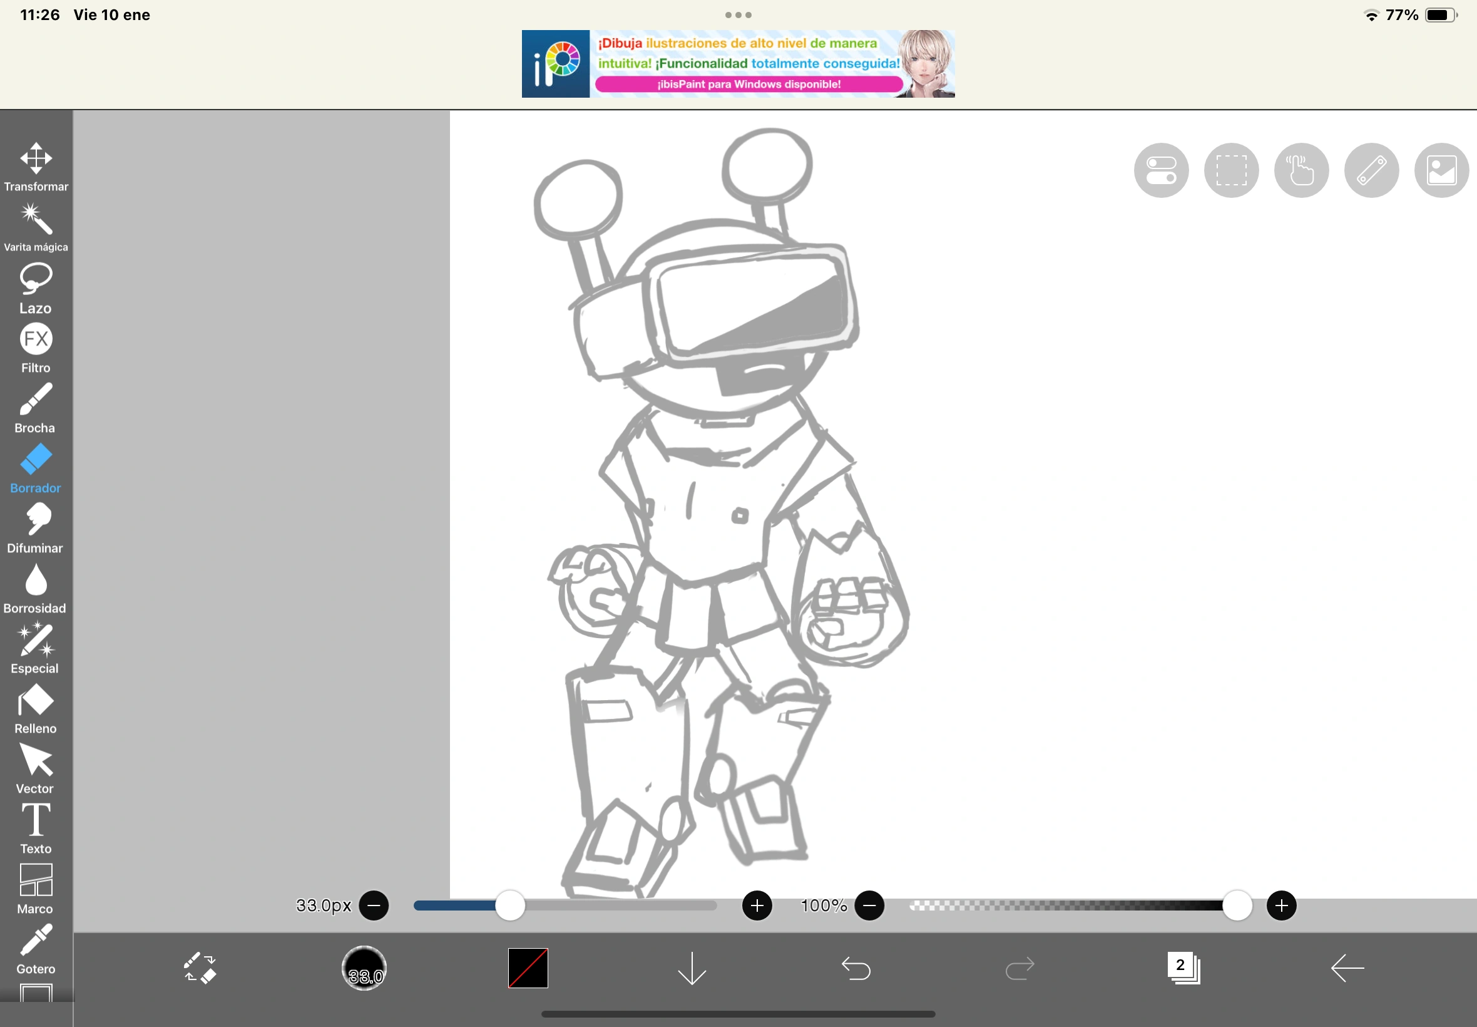Switch between brush and eraser mode
Viewport: 1477px width, 1027px height.
[200, 968]
